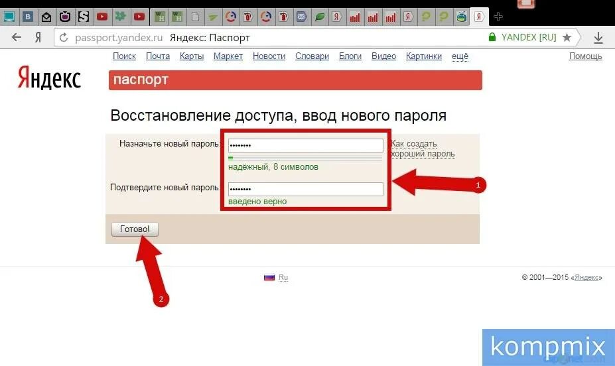Open the Почта link
This screenshot has height=366, width=615.
tap(158, 56)
